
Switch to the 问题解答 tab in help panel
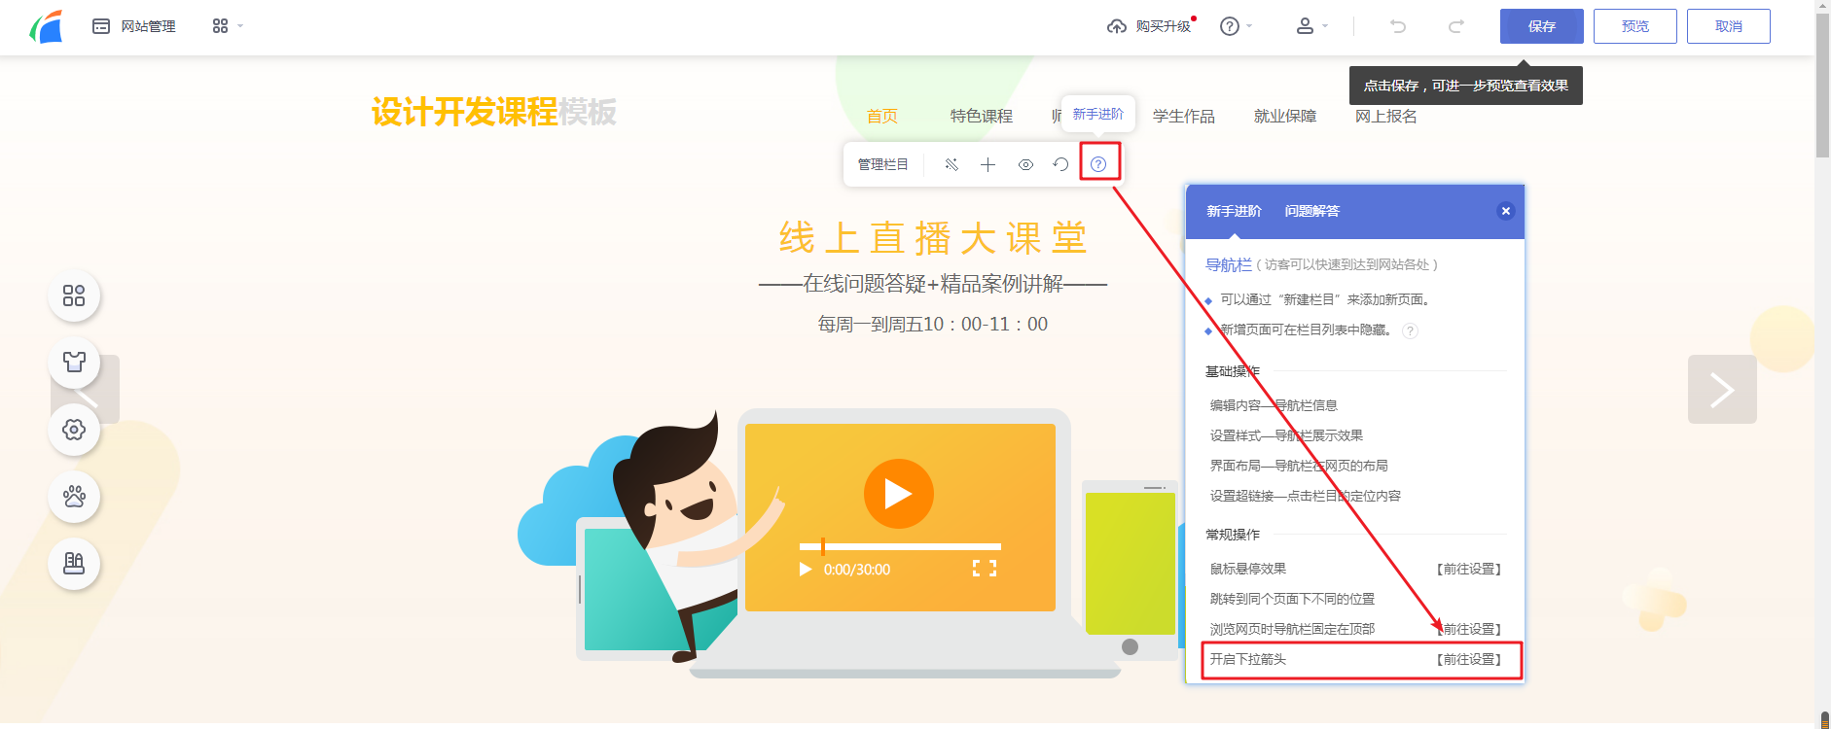point(1311,211)
